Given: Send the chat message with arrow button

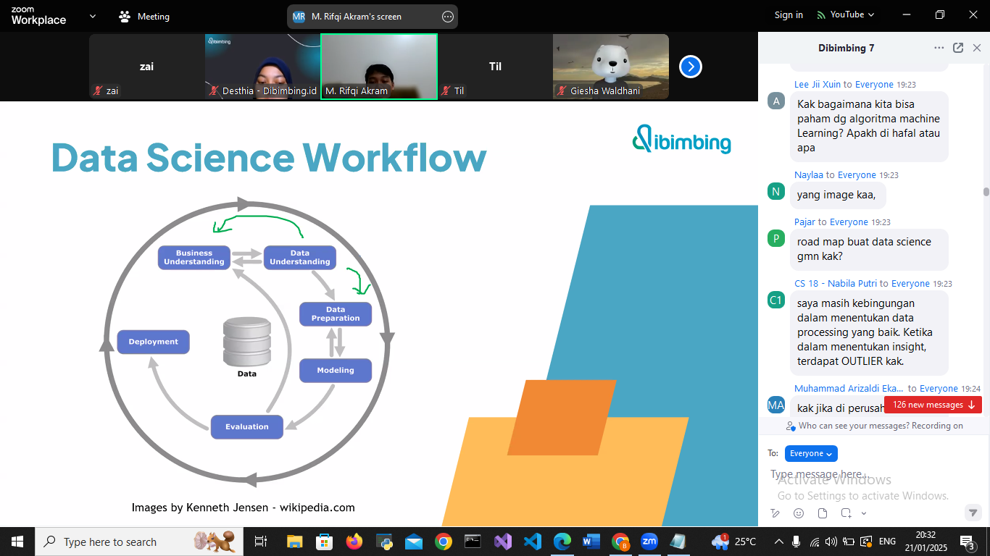Looking at the screenshot, I should 973,513.
